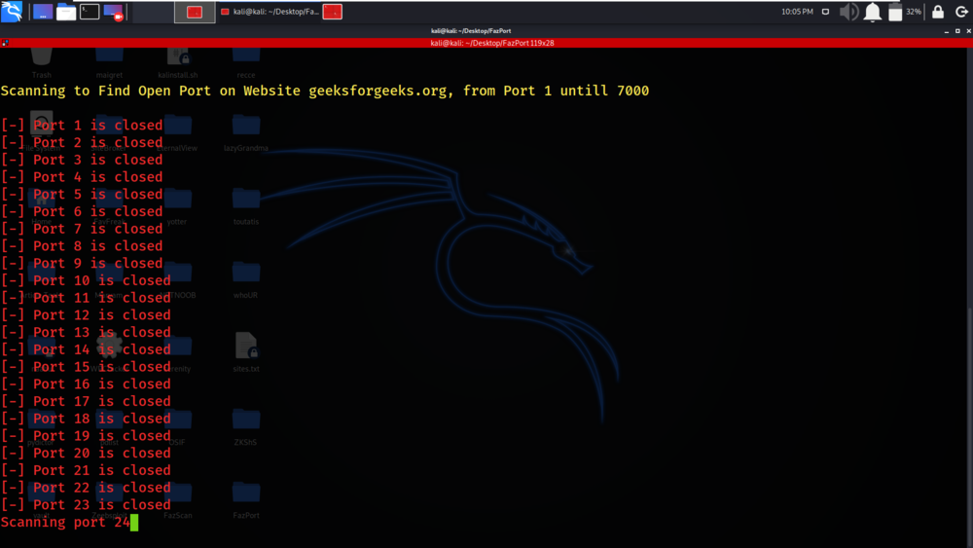
Task: Click the terminator grouping icon in red titlebar
Action: pyautogui.click(x=5, y=43)
